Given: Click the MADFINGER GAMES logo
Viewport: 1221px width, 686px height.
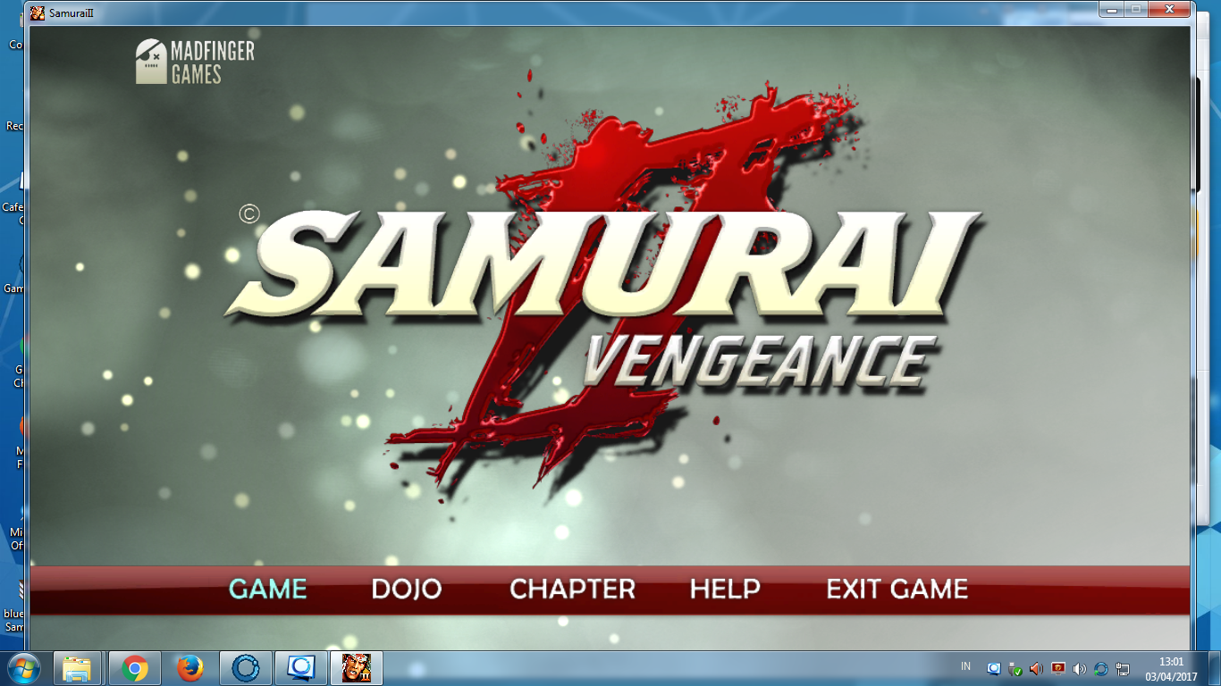Looking at the screenshot, I should click(x=193, y=61).
